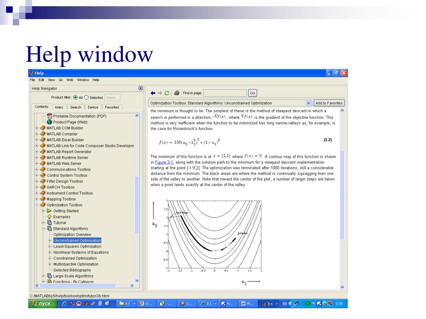Collapse the Standard Algorithms node
Screen dimensions: 426x319
[x=43, y=229]
